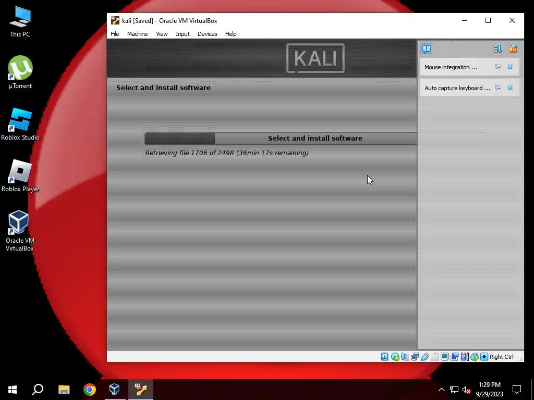Click the optical drive status icon
This screenshot has height=400, width=534.
(x=395, y=356)
